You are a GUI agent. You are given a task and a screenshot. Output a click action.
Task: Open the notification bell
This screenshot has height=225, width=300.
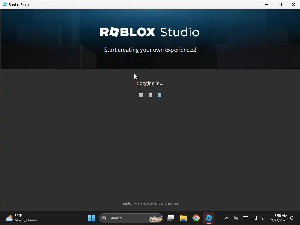[x=292, y=218]
